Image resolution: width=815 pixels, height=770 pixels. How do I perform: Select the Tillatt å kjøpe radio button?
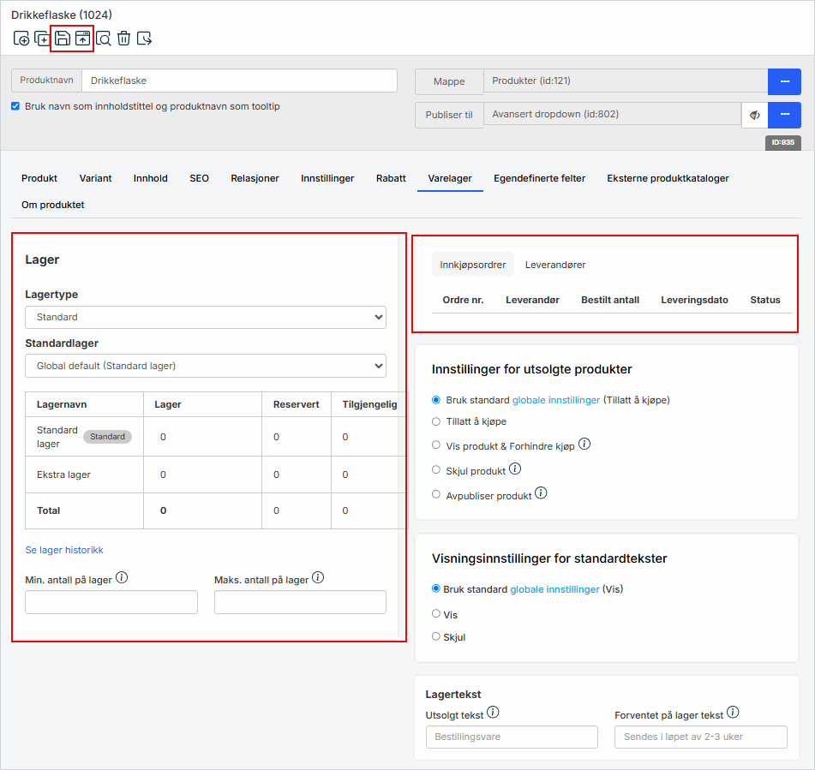(436, 421)
